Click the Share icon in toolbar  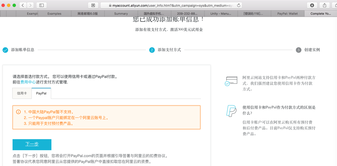tap(325, 5)
